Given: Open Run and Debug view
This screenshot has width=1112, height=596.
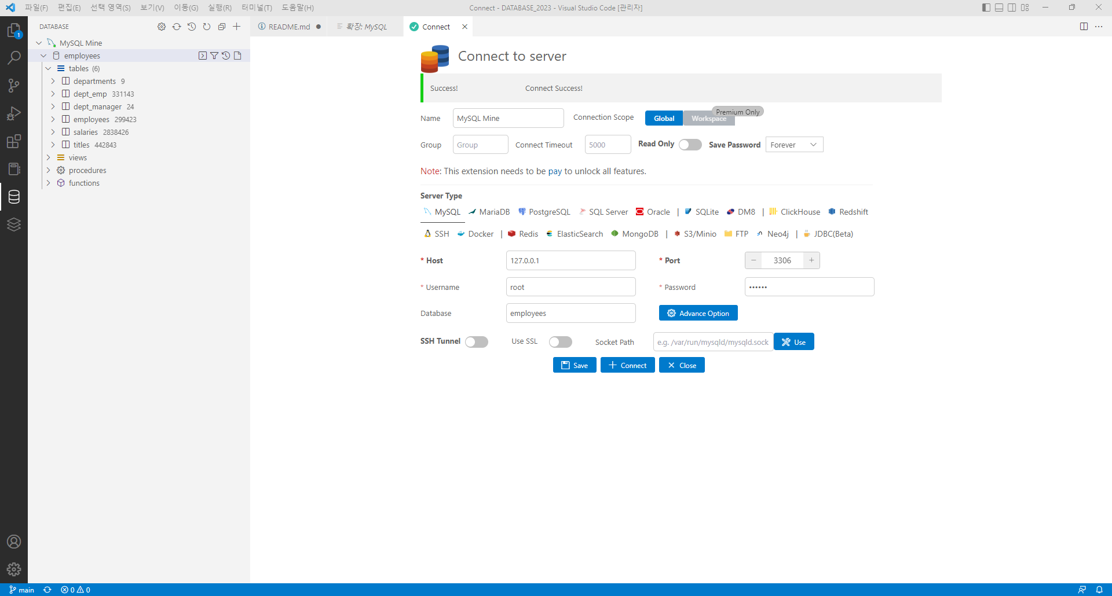Looking at the screenshot, I should 14,113.
